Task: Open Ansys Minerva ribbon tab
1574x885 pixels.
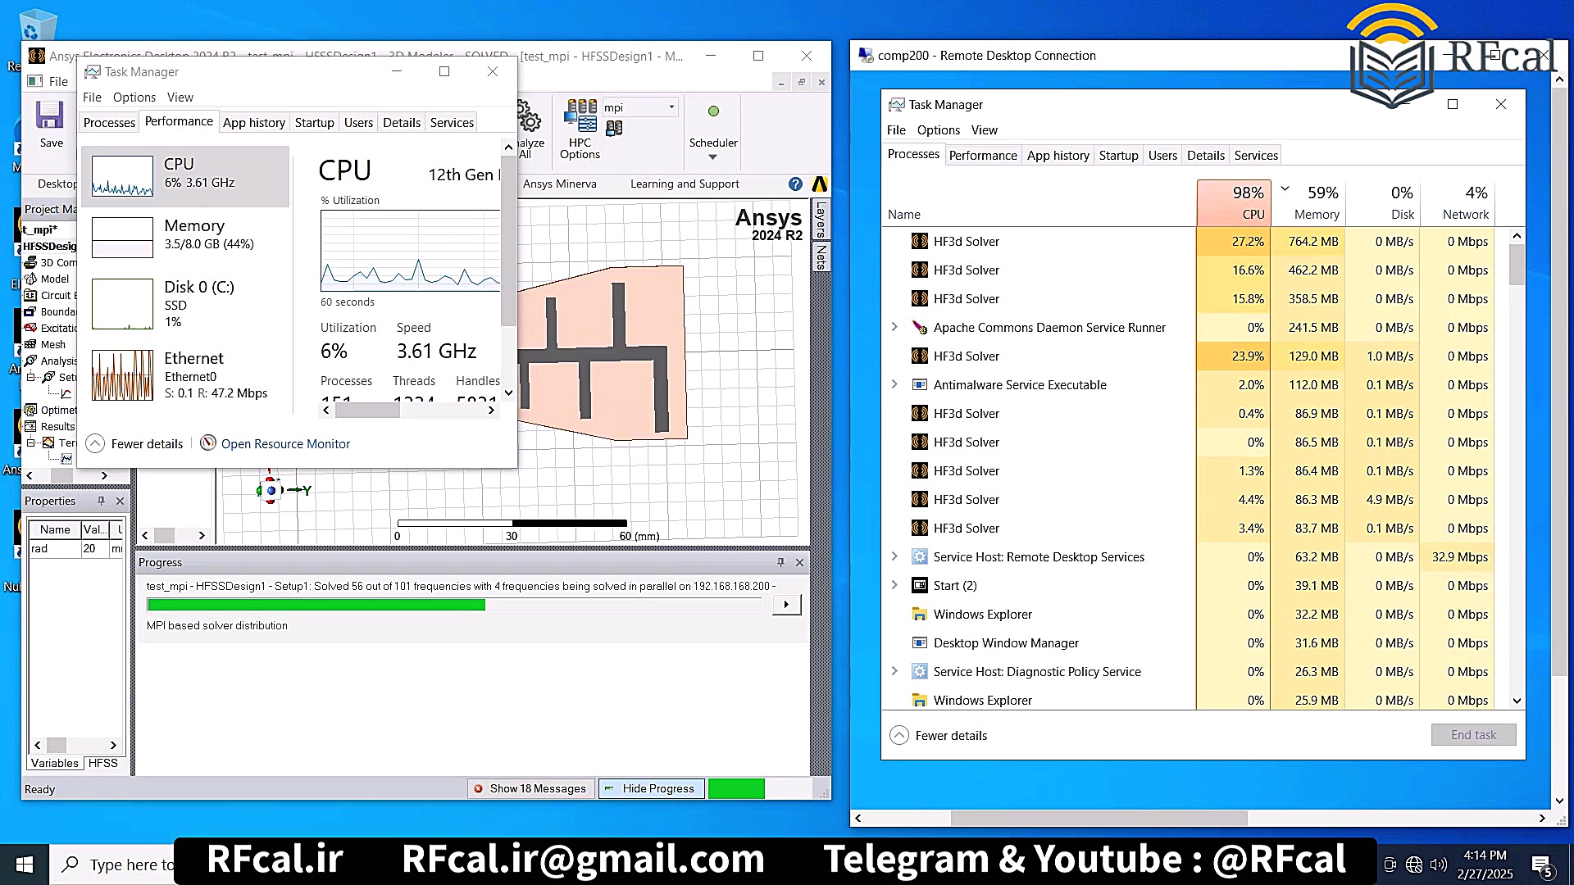Action: (x=560, y=184)
